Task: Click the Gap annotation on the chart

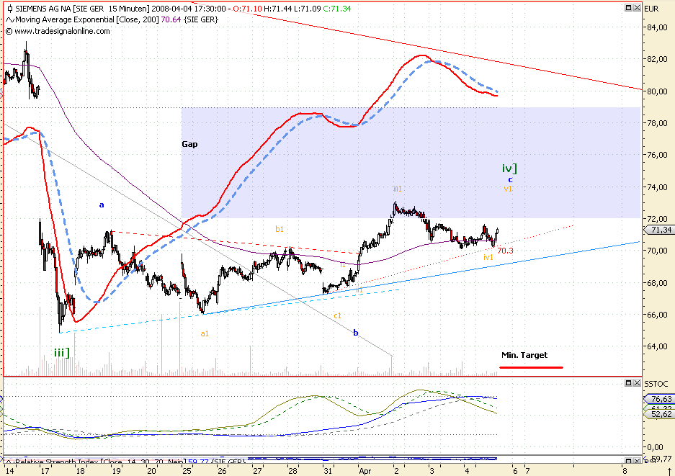Action: pyautogui.click(x=190, y=144)
